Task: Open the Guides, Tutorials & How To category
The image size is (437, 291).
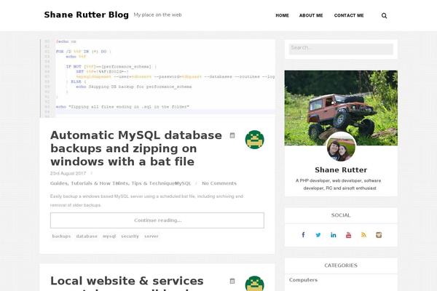Action: tap(83, 183)
